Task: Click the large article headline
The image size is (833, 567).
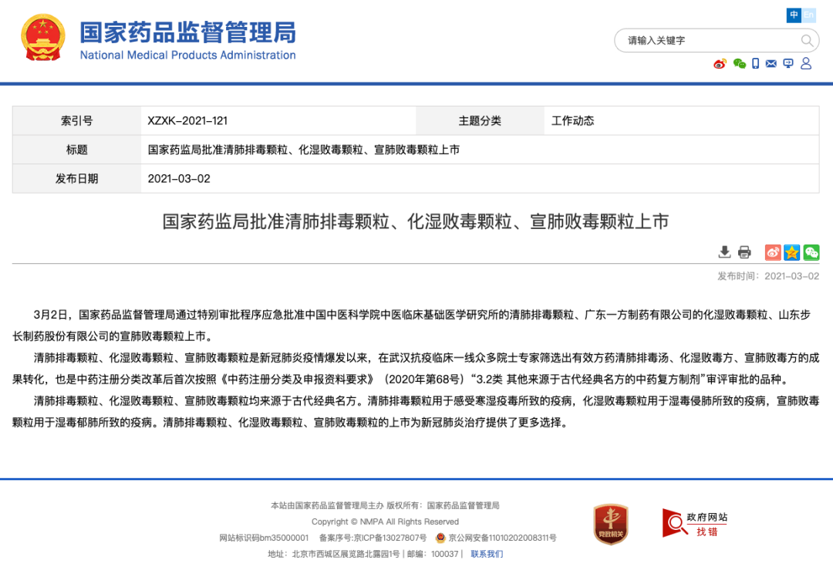Action: coord(416,221)
